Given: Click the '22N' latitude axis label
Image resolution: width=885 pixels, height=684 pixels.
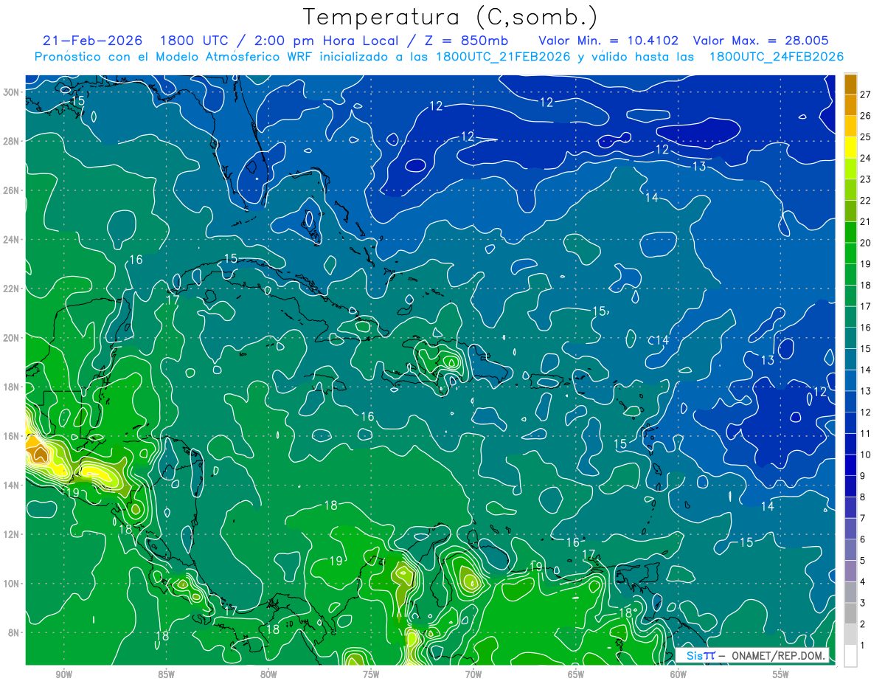Looking at the screenshot, I should tap(13, 289).
